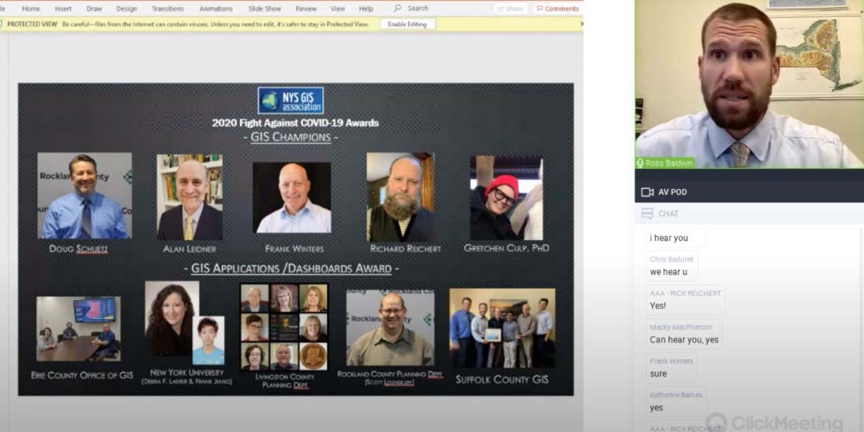Click the Share button
Viewport: 864px width, 432px height.
[x=510, y=9]
